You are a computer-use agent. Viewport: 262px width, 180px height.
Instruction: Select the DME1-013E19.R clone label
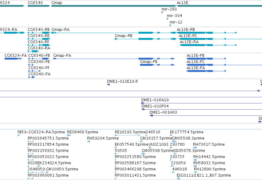123,82
